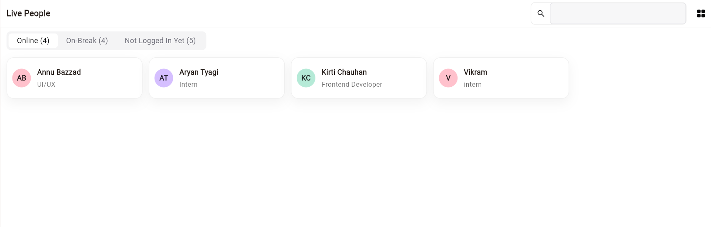The height and width of the screenshot is (227, 711).
Task: Click the Live People heading
Action: 28,13
